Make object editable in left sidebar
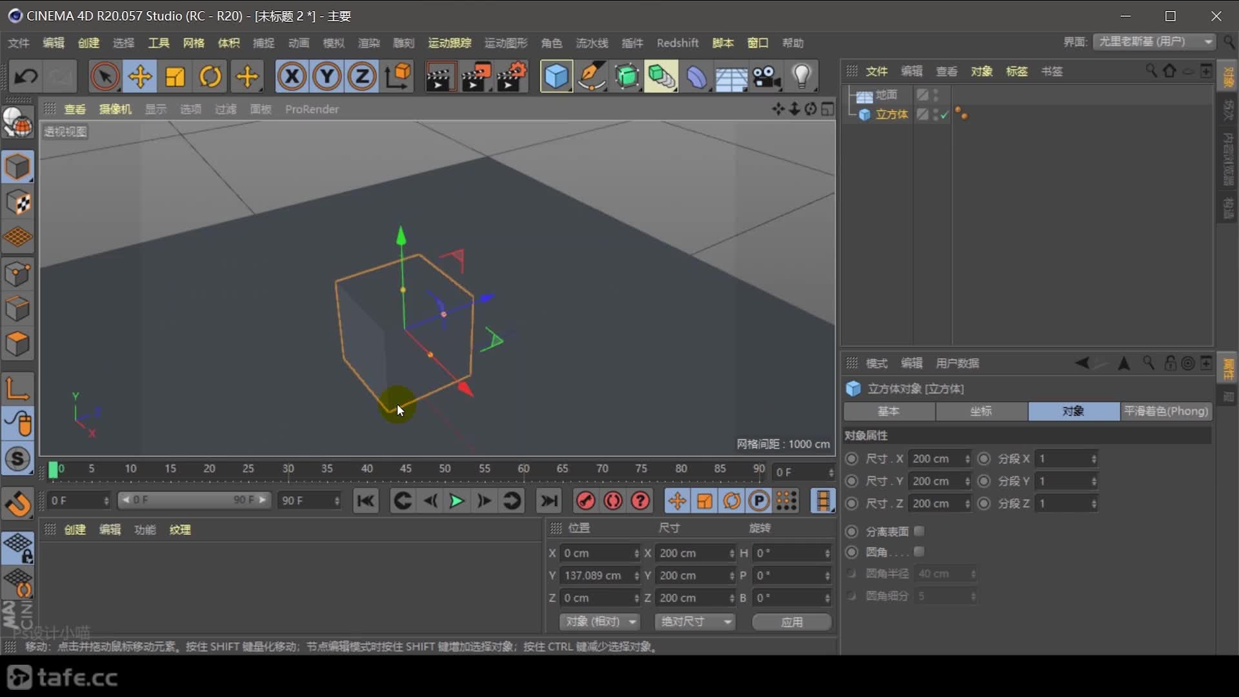Image resolution: width=1239 pixels, height=697 pixels. click(x=17, y=122)
